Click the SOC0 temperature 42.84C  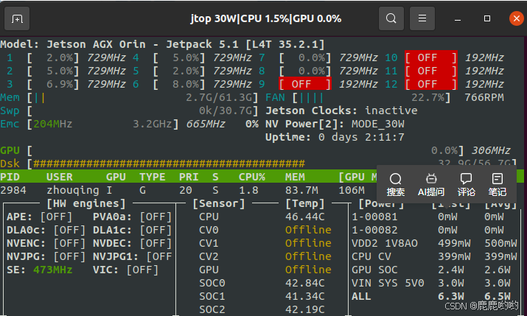coord(305,283)
